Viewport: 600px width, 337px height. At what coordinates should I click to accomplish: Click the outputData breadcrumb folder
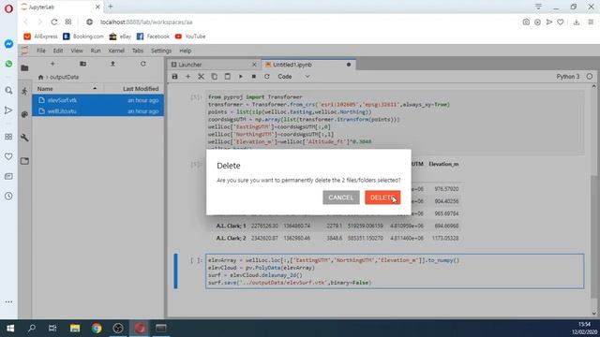pyautogui.click(x=65, y=77)
